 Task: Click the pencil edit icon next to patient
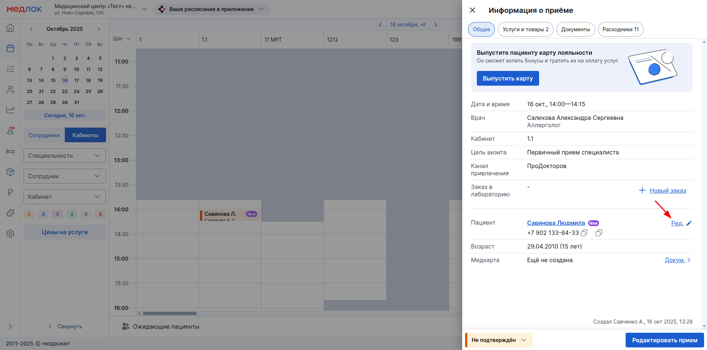[x=689, y=223]
